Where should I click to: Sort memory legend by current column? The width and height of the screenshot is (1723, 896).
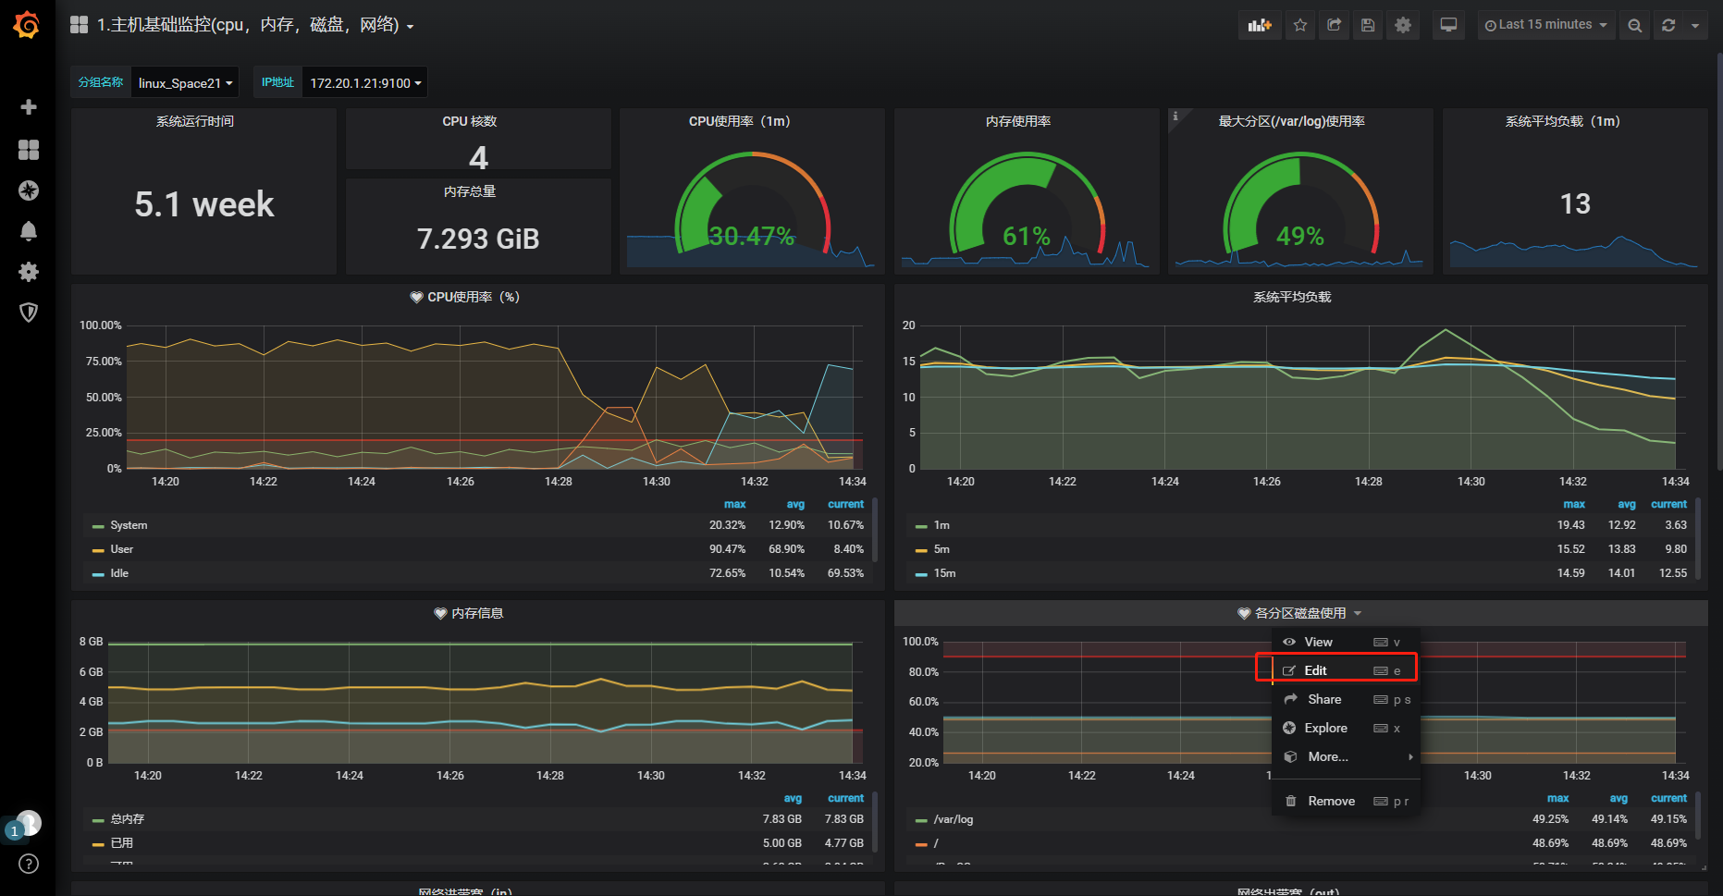pyautogui.click(x=845, y=798)
